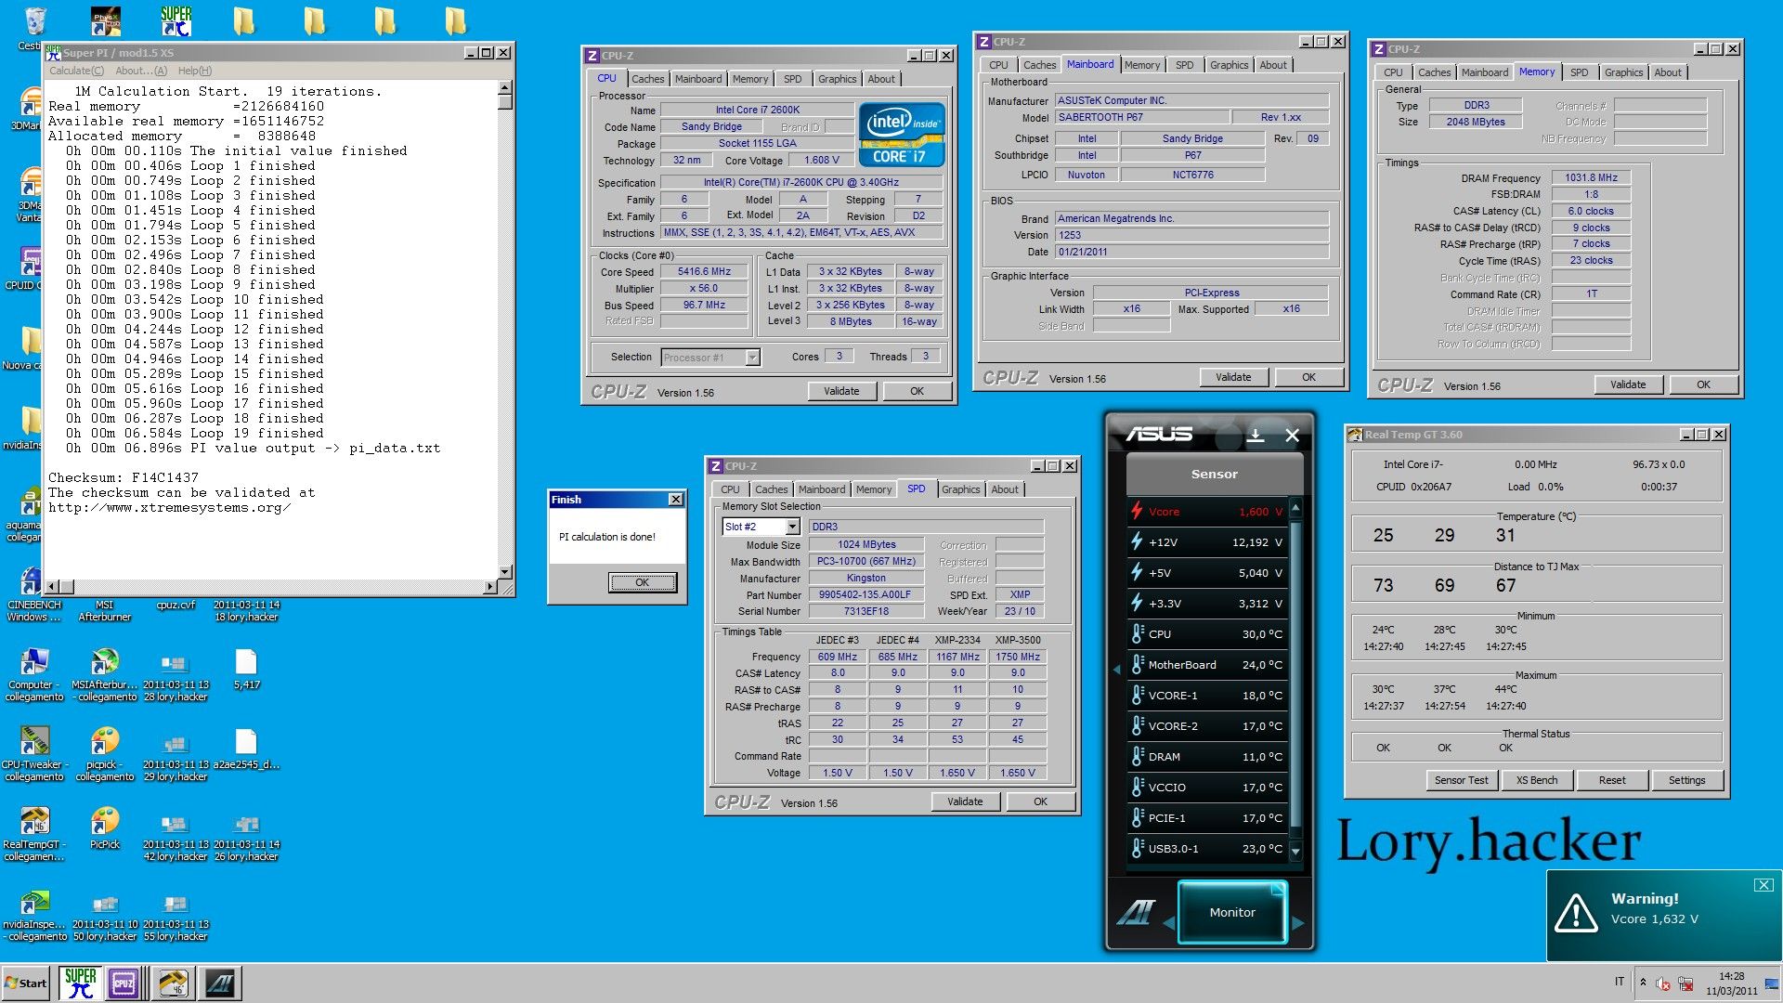Open the Computer - collegamento shortcut
This screenshot has height=1003, width=1783.
(x=34, y=674)
